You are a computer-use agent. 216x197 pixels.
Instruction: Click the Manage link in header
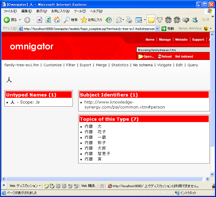[x=165, y=40]
